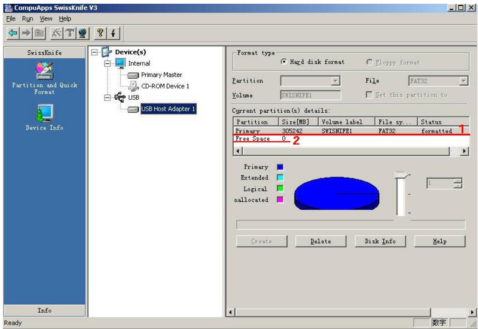Click the USB symbol icon in tree

(120, 97)
